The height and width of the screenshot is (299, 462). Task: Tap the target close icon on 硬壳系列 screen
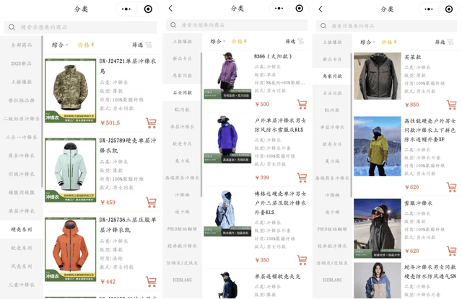[x=148, y=9]
